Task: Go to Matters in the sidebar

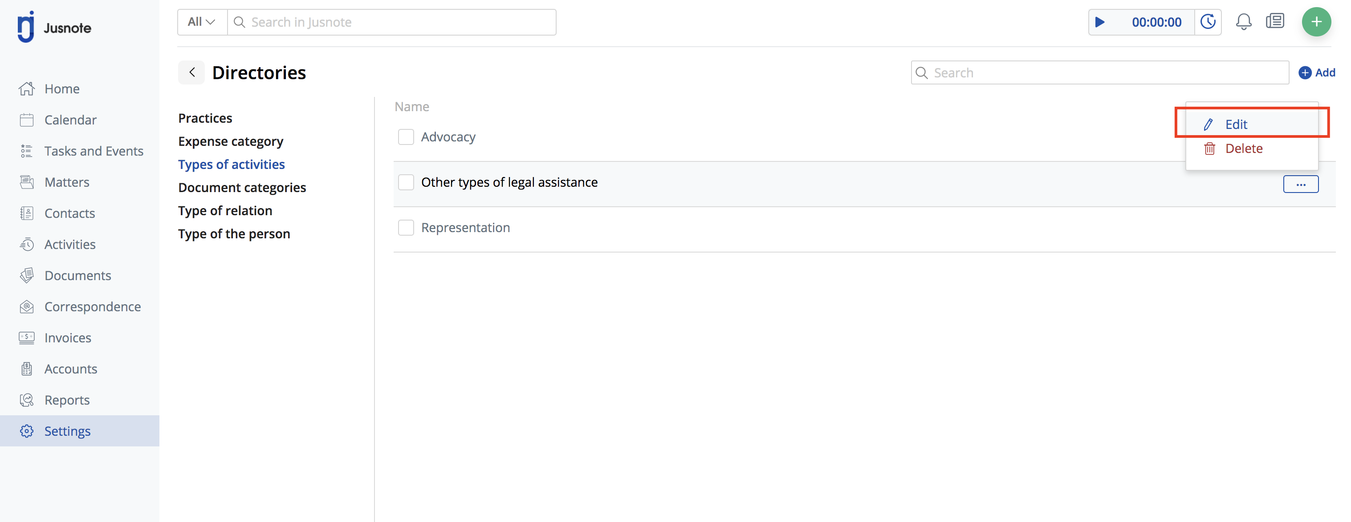Action: click(80, 182)
